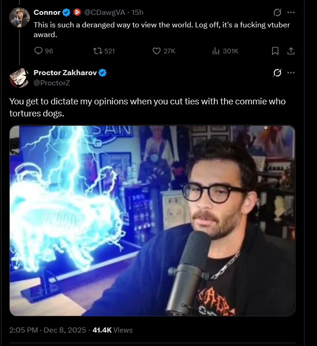Open the 2:05 PM Dec 8 timestamp

click(x=48, y=330)
